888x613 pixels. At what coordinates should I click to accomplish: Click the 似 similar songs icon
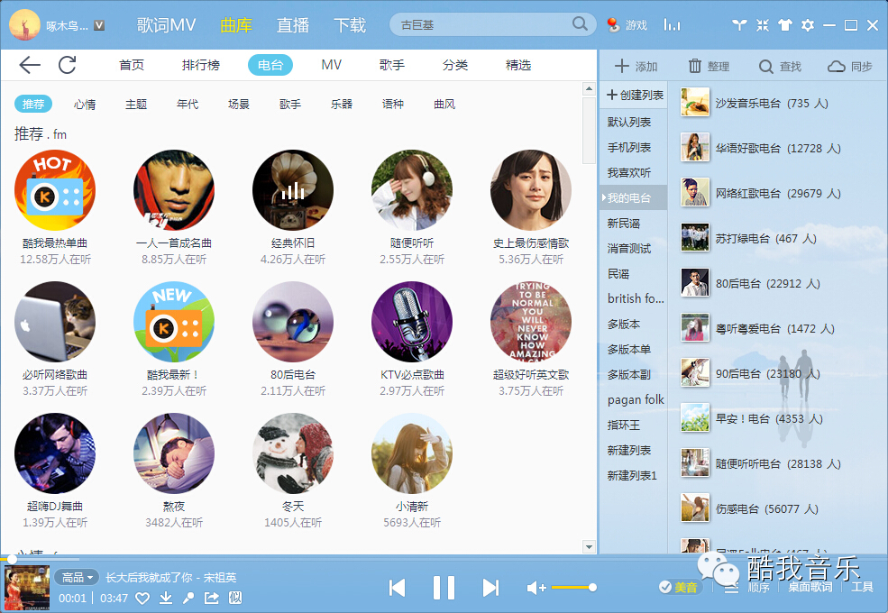pyautogui.click(x=235, y=599)
